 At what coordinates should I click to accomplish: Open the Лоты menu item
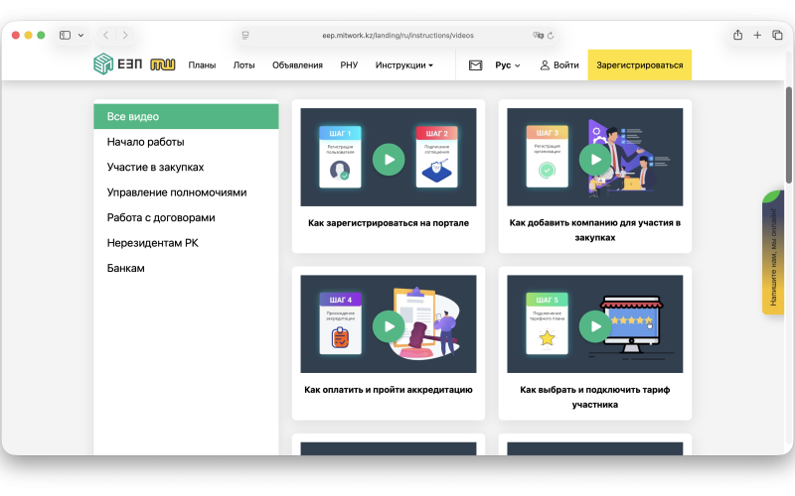point(243,65)
